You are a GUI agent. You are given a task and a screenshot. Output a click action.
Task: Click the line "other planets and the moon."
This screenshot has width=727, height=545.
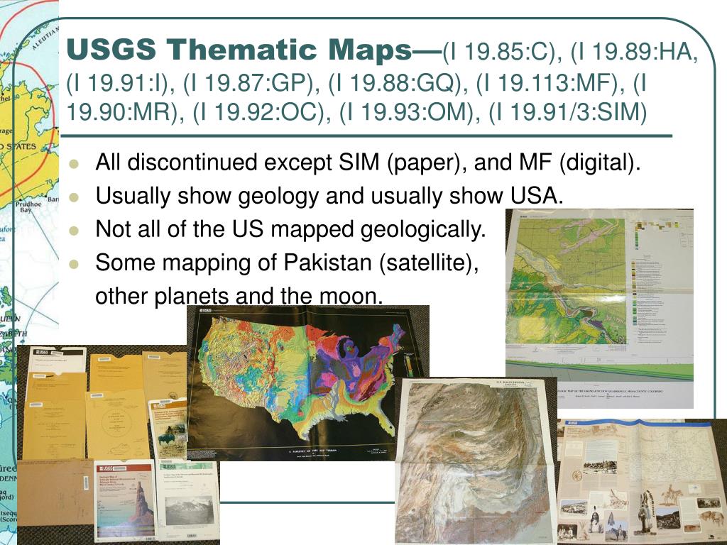point(239,296)
